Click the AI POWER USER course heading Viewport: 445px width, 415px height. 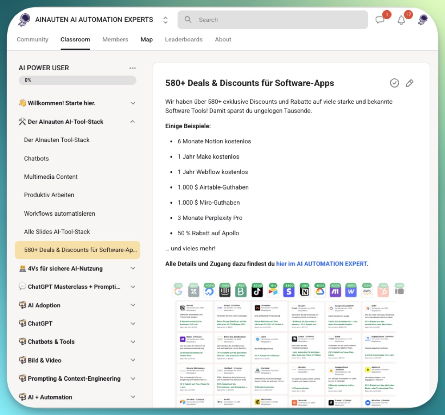coord(44,68)
